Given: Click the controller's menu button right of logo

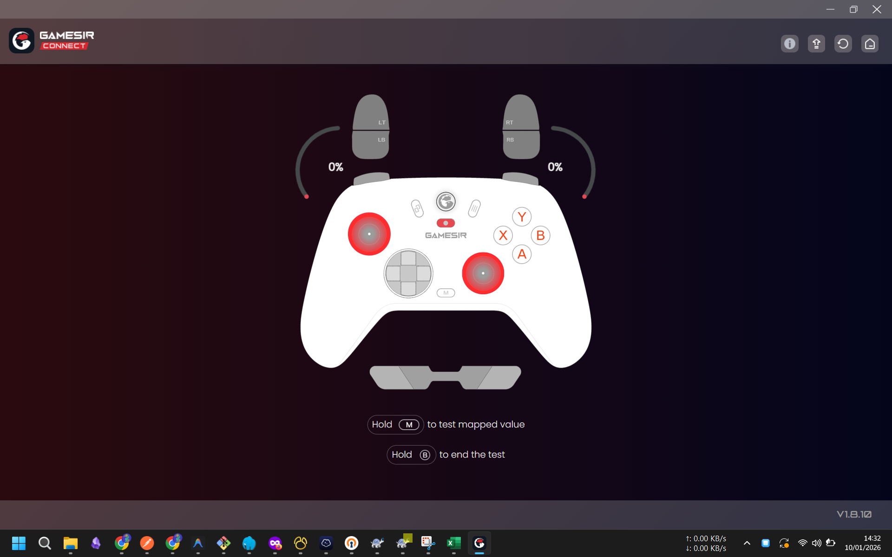Looking at the screenshot, I should click(474, 208).
